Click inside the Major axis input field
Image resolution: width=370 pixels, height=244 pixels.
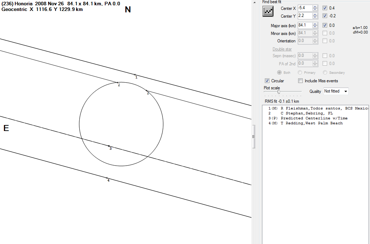pos(305,25)
